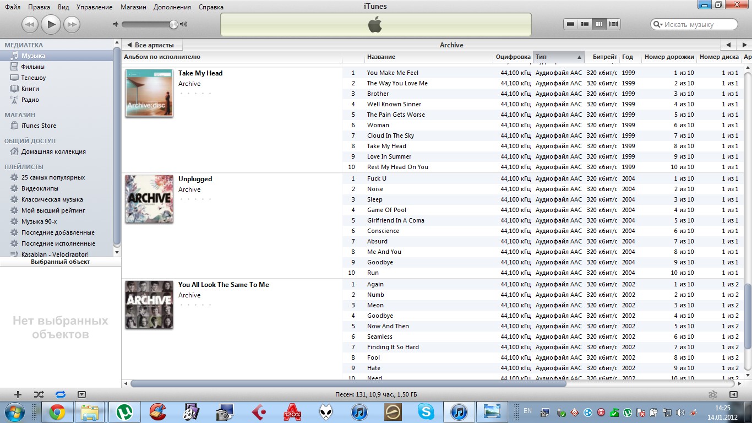Toggle shuffle mode
The height and width of the screenshot is (423, 752).
point(39,394)
